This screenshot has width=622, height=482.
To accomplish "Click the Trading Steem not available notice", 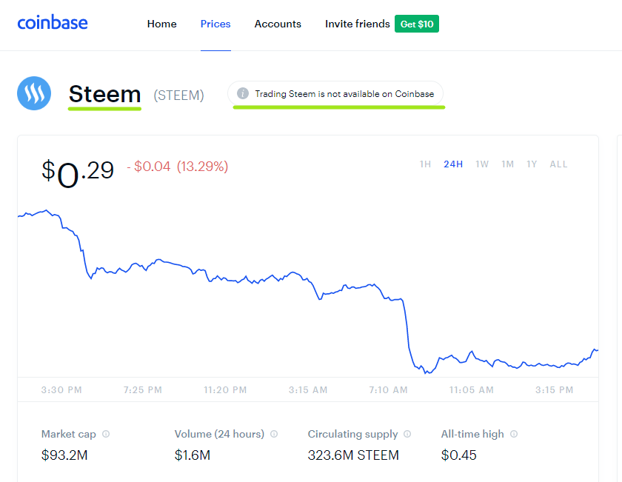I will [x=335, y=93].
